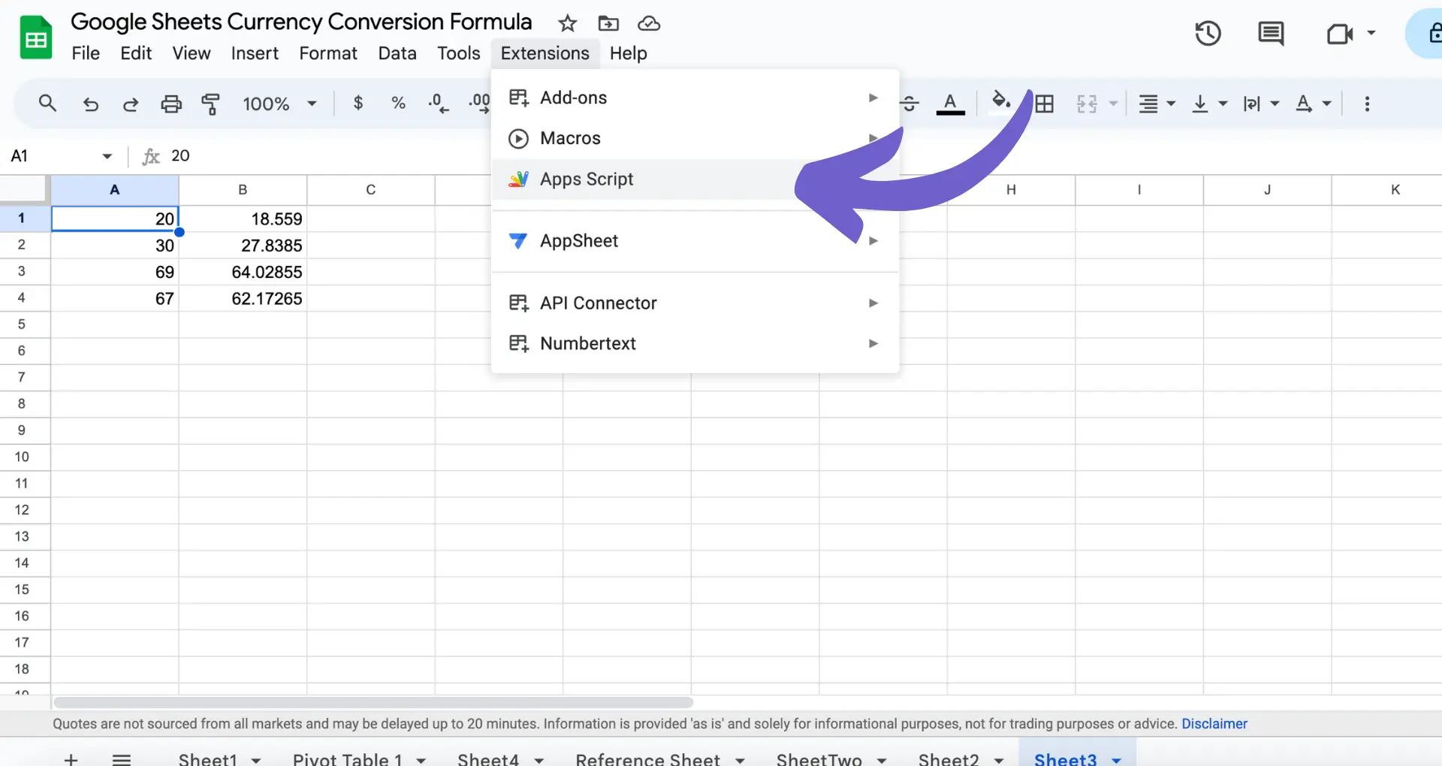This screenshot has height=766, width=1442.
Task: Switch to Reference Sheet tab
Action: pos(647,759)
